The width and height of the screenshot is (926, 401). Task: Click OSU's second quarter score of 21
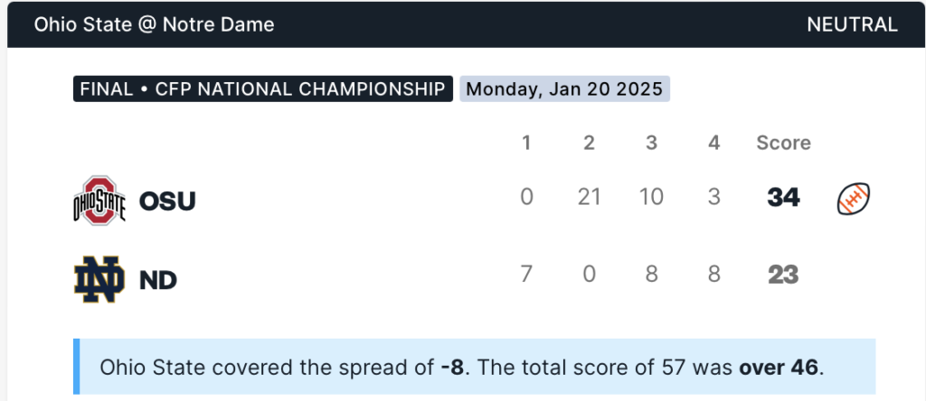589,198
